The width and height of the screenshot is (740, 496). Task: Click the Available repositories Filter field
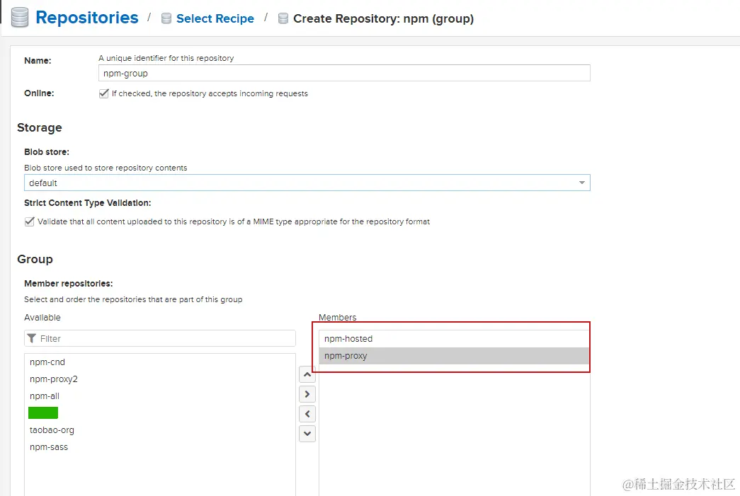[164, 339]
